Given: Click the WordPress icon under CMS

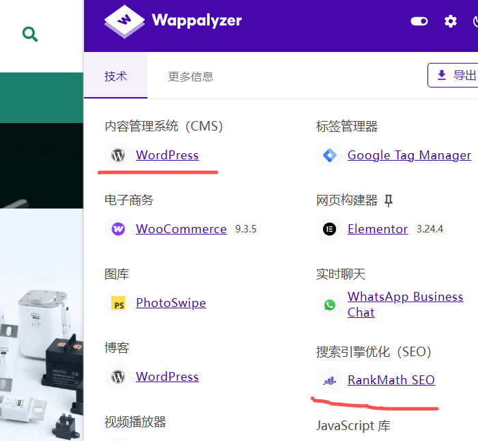Looking at the screenshot, I should [118, 155].
